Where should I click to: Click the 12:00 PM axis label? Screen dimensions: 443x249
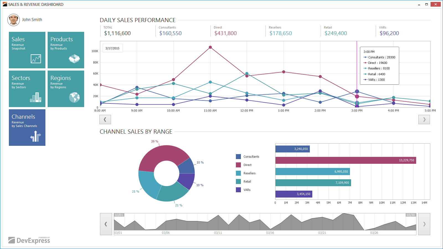pyautogui.click(x=247, y=111)
